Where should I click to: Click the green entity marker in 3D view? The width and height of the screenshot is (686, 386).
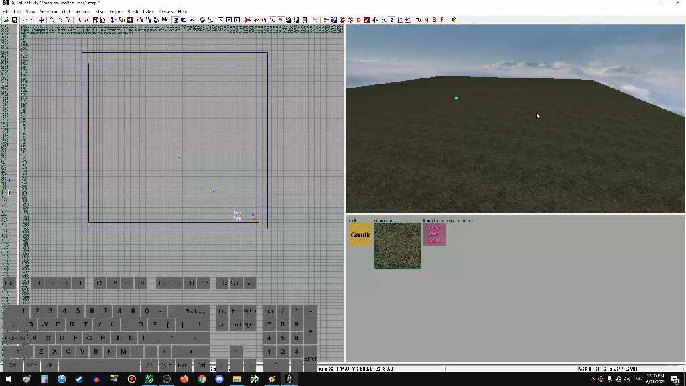456,99
